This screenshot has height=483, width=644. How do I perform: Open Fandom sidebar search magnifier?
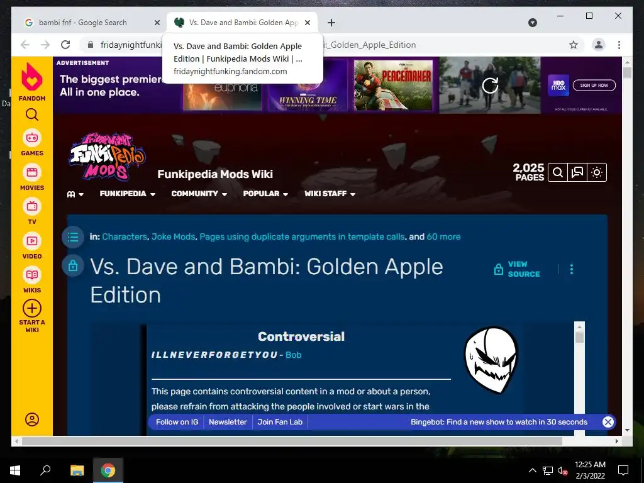pyautogui.click(x=32, y=114)
